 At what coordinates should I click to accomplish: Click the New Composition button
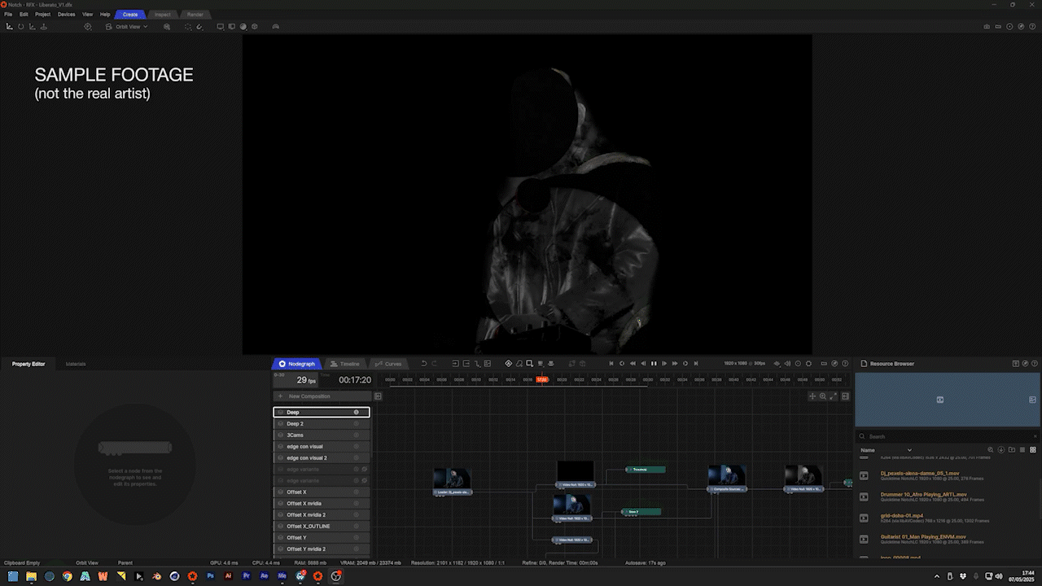pos(309,396)
